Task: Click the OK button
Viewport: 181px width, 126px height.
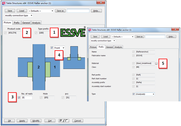Action: click(x=10, y=121)
